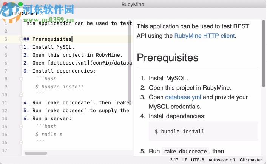
Task: Click '$ bundle install' code block in preview
Action: coord(204,131)
